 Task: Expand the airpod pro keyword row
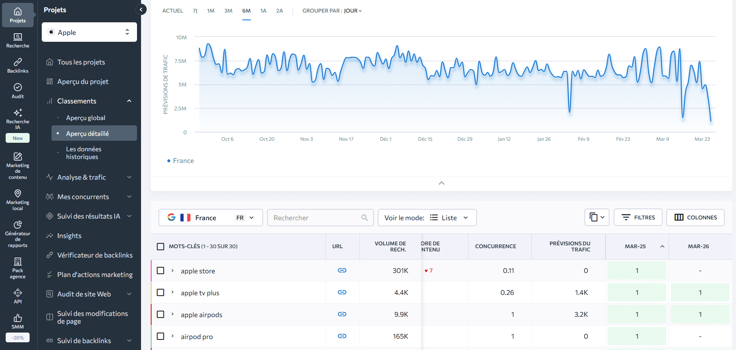pos(172,336)
